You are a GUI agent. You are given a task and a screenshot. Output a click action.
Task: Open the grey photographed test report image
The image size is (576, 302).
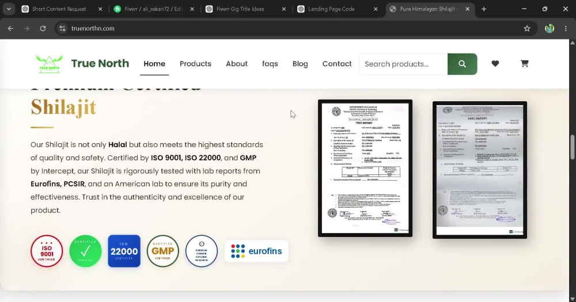[x=480, y=170]
